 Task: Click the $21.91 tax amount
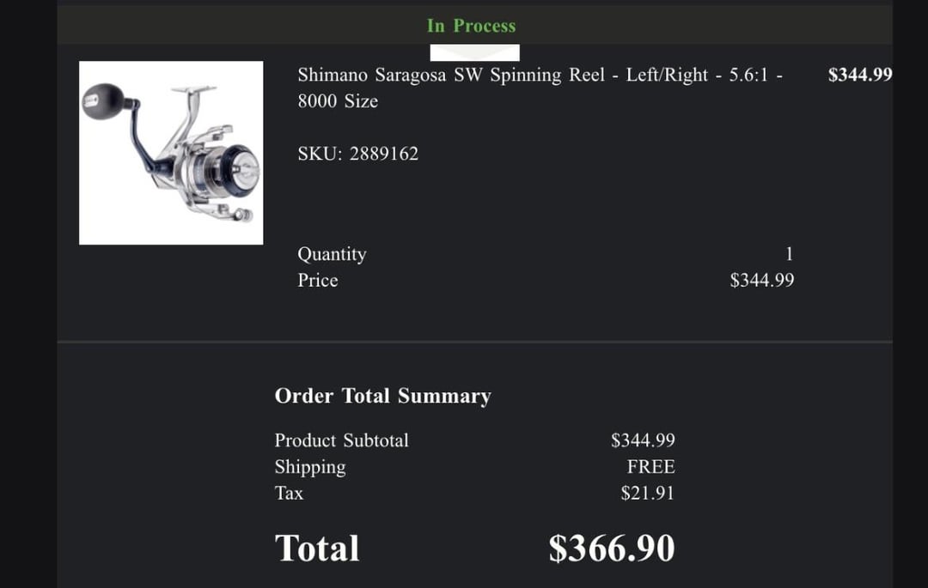pyautogui.click(x=648, y=494)
